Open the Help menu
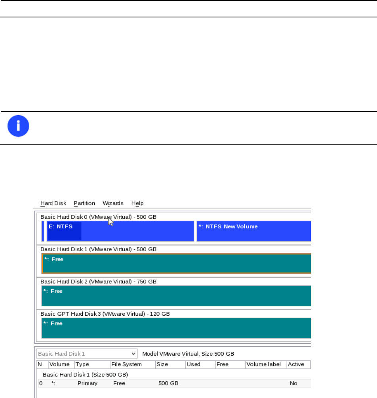 (x=137, y=203)
